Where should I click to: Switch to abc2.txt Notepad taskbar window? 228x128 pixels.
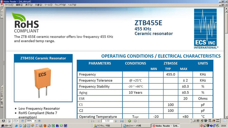(x=133, y=125)
